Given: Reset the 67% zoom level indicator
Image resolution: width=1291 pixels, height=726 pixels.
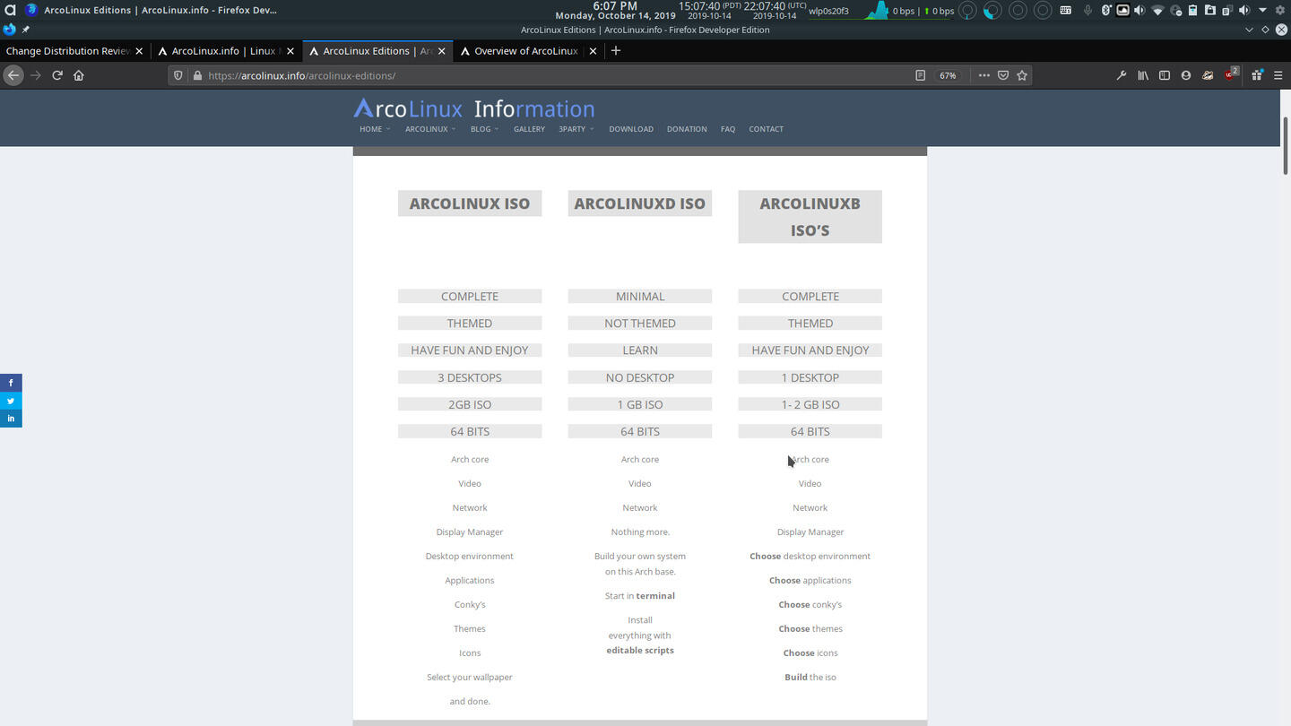Looking at the screenshot, I should click(948, 75).
